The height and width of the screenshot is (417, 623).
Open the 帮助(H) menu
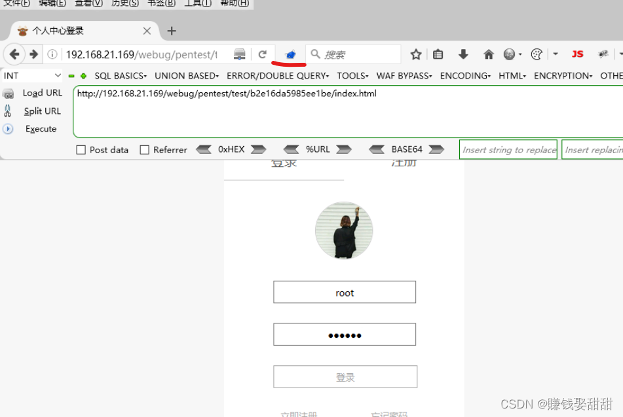click(235, 3)
